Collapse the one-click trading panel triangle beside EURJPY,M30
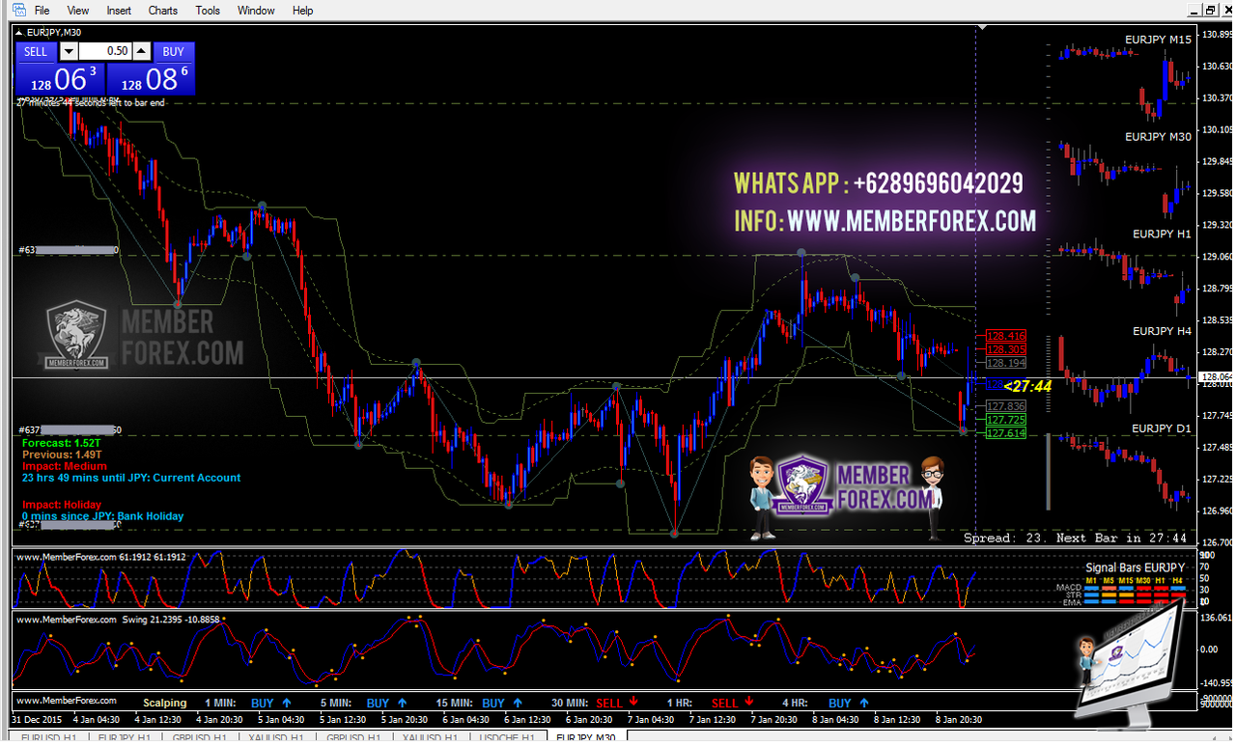 (20, 32)
